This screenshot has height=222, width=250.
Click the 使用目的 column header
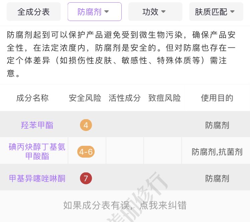217,98
